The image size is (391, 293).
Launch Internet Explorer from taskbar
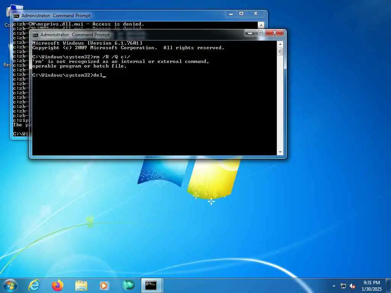tap(34, 285)
